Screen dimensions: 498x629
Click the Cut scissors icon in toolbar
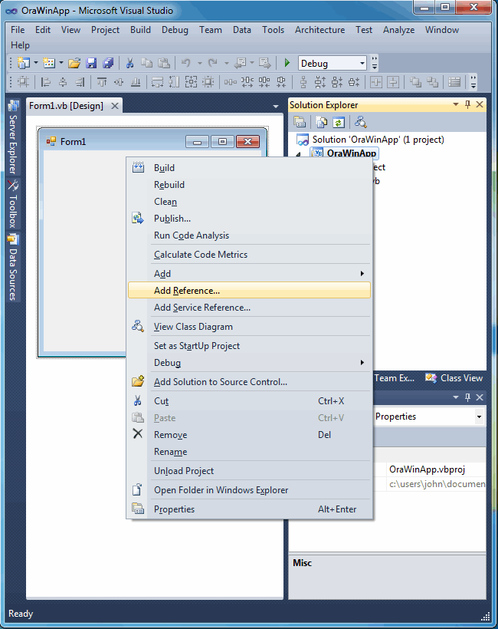point(129,63)
